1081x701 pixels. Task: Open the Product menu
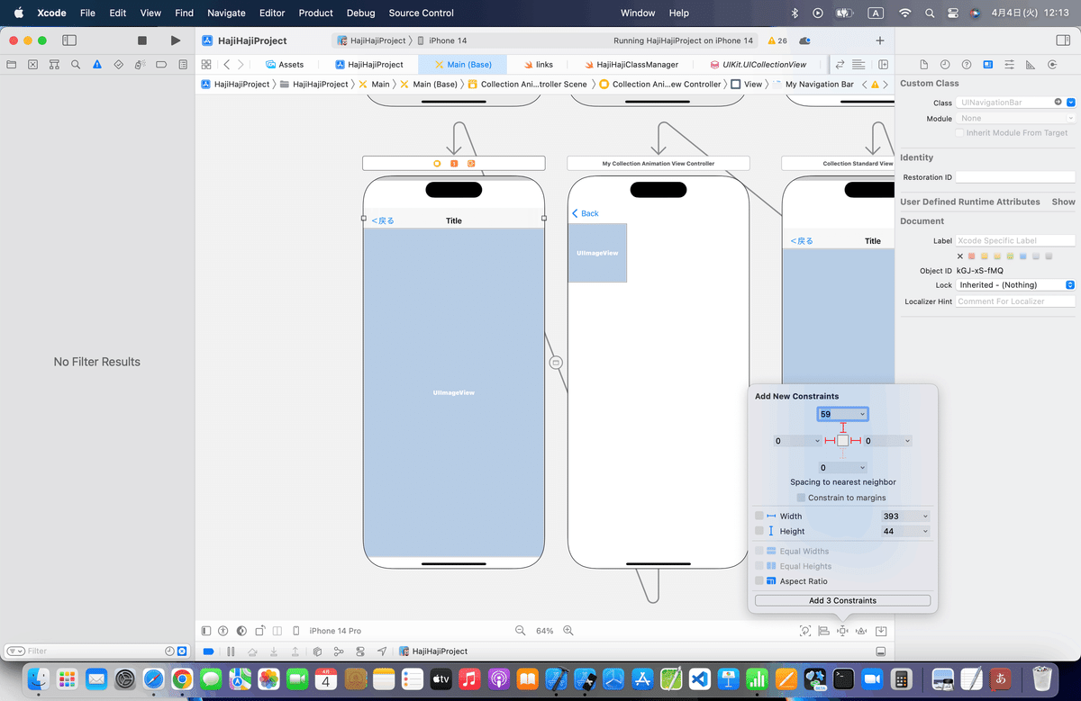[x=316, y=13]
